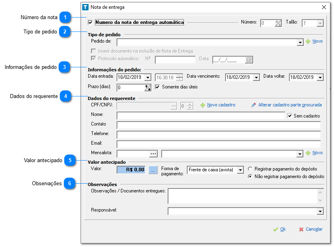Close the Nota de entrega dialog
Image resolution: width=334 pixels, height=247 pixels.
tap(324, 7)
